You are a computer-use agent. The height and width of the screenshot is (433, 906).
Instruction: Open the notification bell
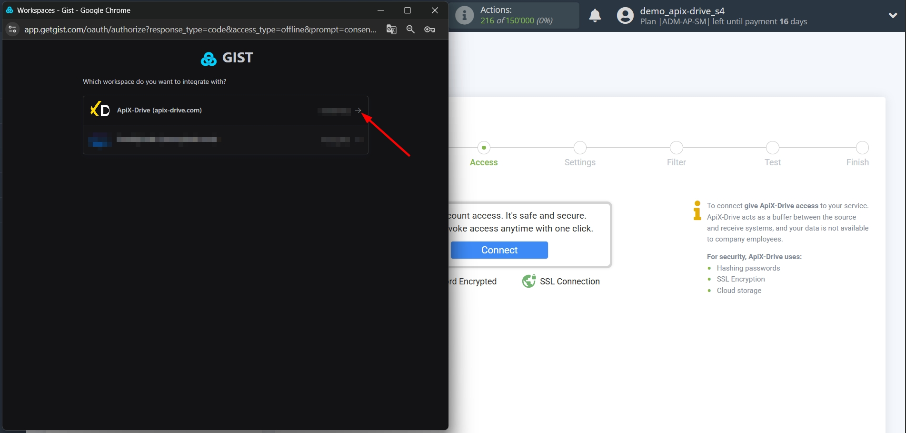tap(595, 15)
